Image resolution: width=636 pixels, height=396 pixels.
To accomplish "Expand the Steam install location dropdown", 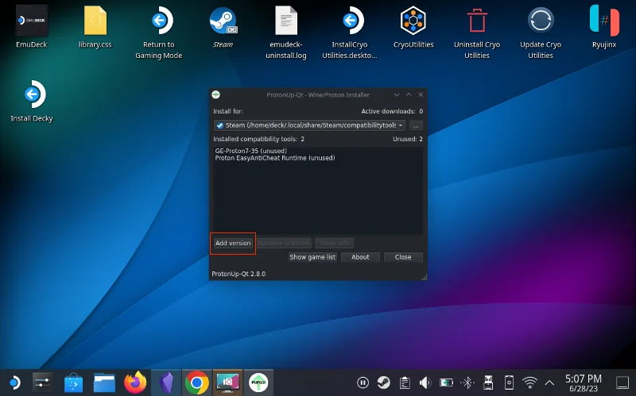I will [309, 125].
